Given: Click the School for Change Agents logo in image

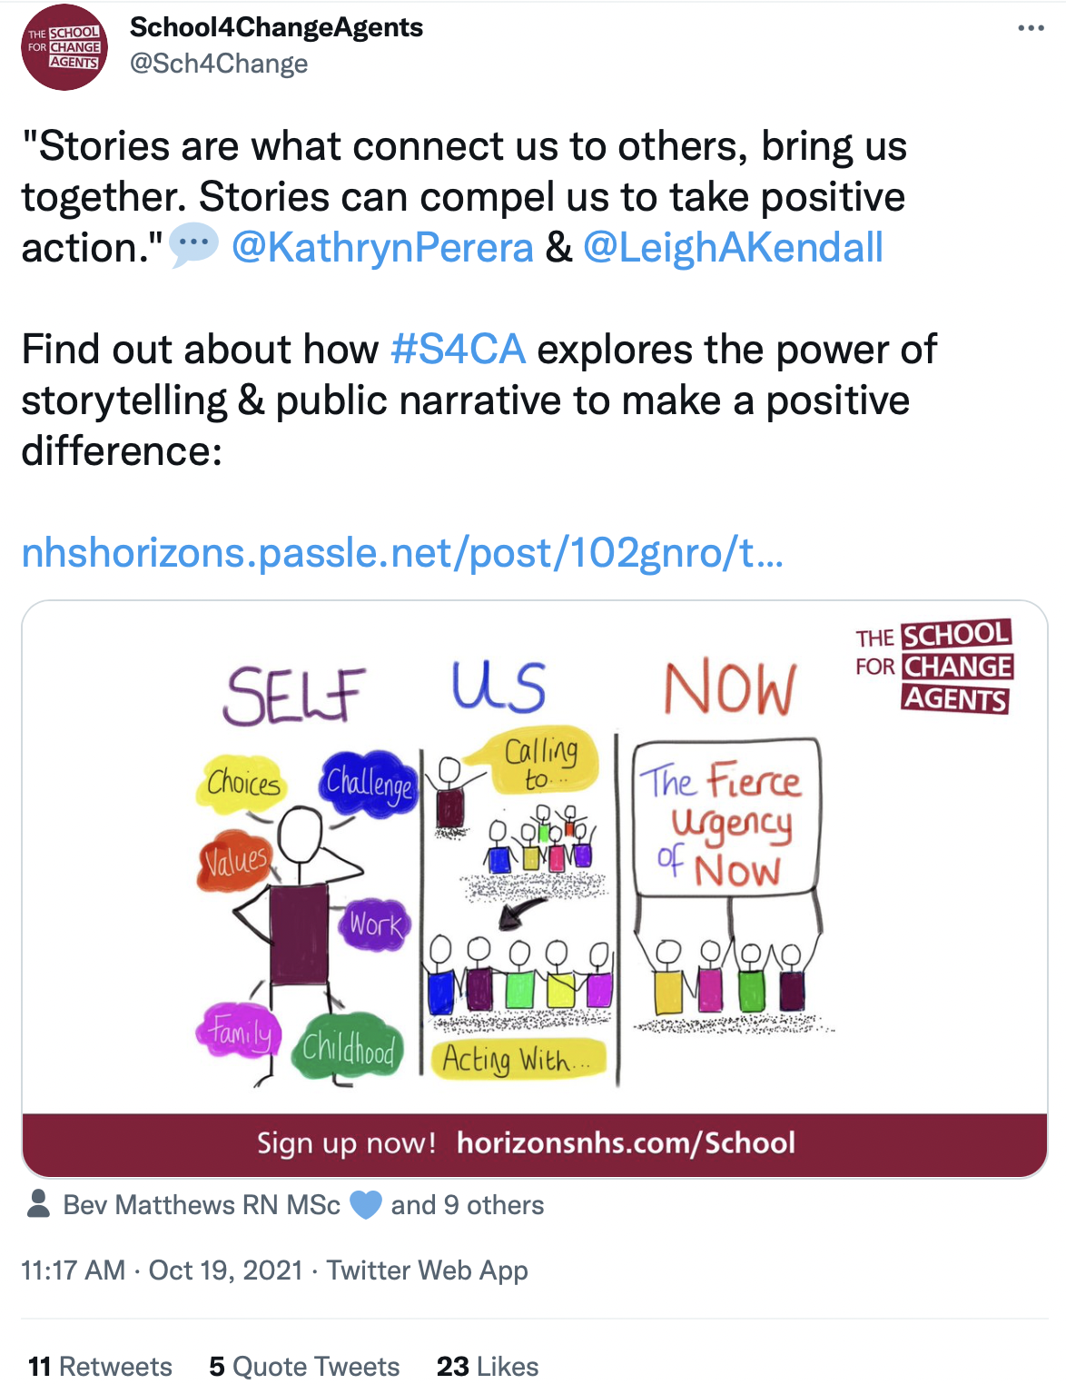Looking at the screenshot, I should [933, 667].
